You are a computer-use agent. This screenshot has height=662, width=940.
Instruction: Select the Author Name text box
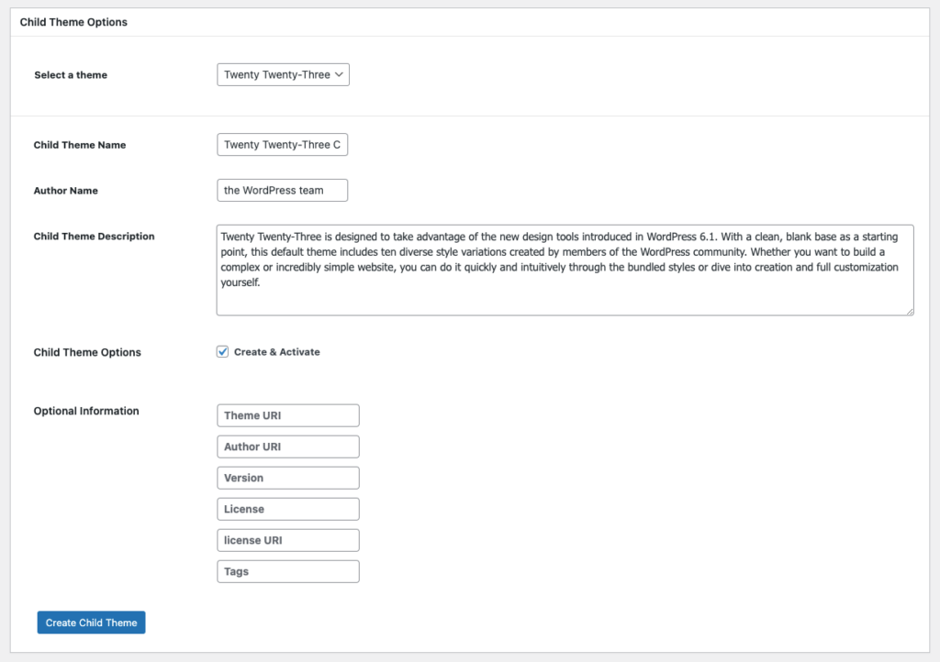click(x=282, y=190)
